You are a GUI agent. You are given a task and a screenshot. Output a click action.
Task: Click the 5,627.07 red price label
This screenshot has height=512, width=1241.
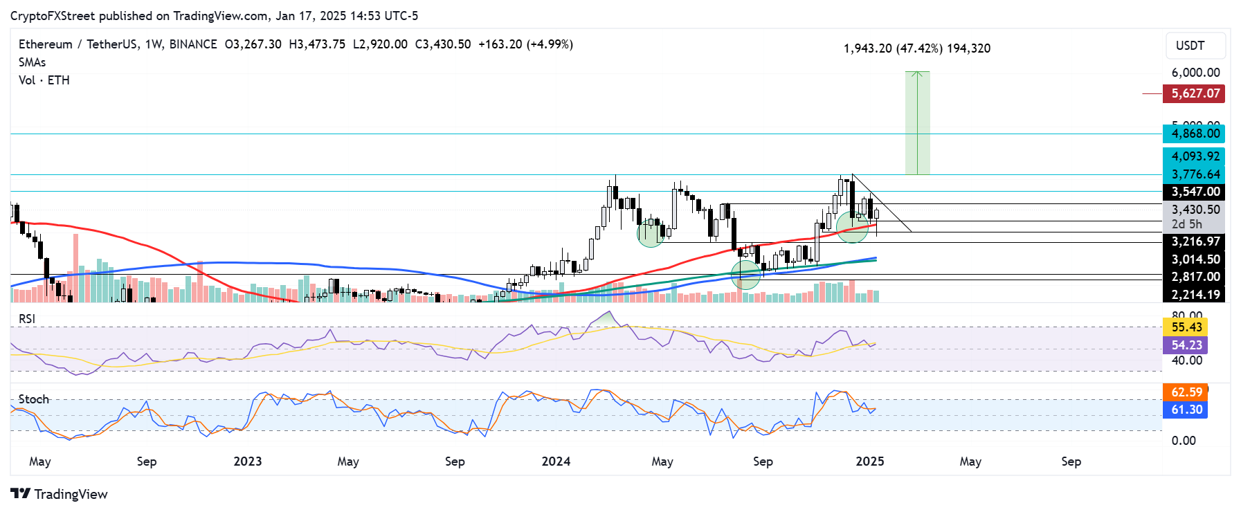pos(1194,93)
